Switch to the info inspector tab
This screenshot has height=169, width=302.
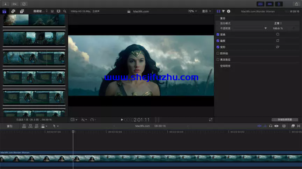228,11
